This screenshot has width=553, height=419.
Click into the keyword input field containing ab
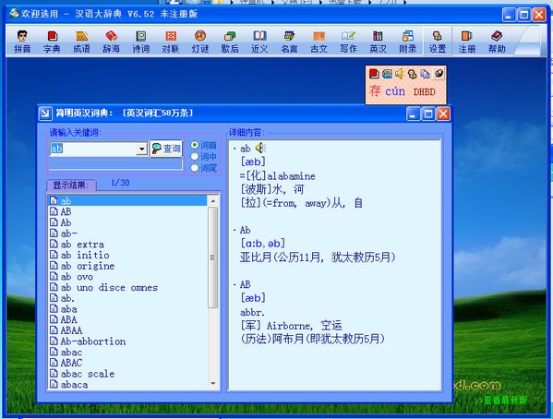click(93, 149)
